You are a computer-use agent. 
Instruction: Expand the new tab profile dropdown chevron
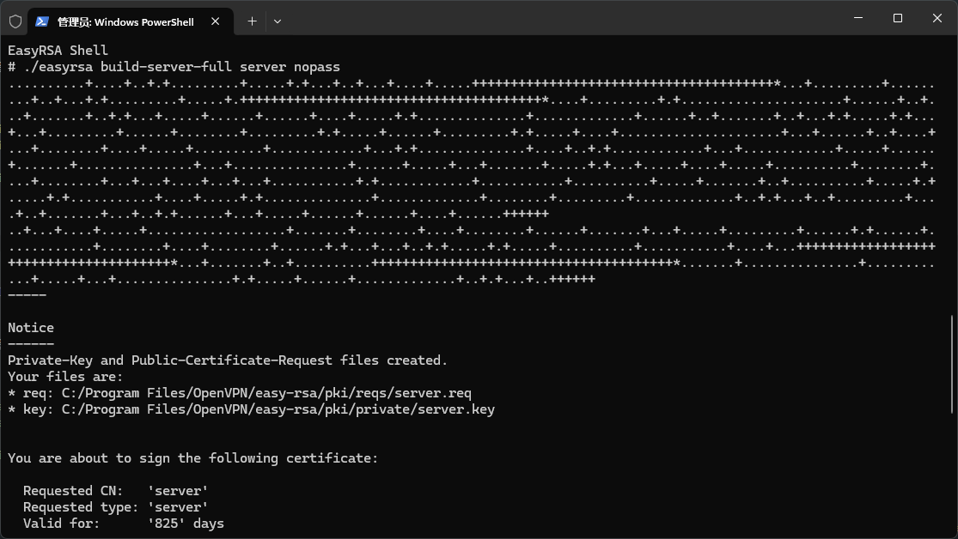(x=278, y=21)
